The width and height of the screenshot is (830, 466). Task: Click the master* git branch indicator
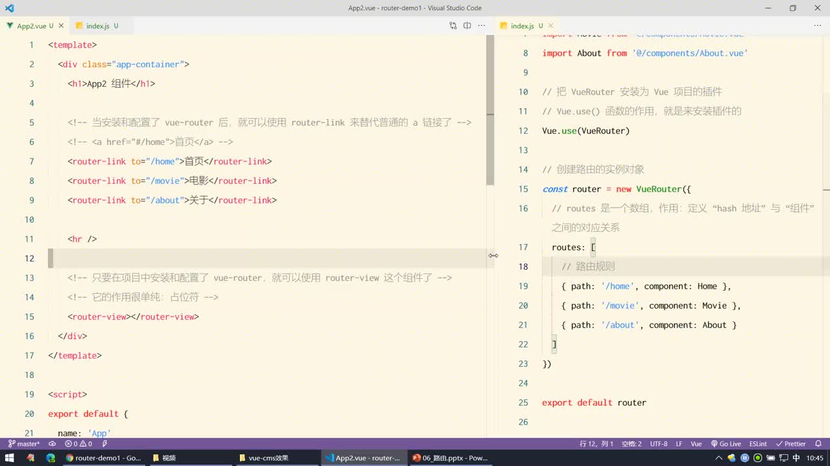pos(24,444)
